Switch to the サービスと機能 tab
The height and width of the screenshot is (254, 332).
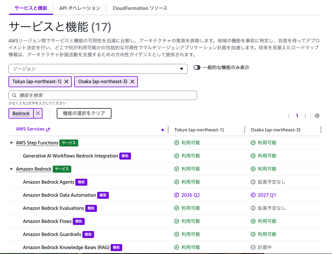31,8
